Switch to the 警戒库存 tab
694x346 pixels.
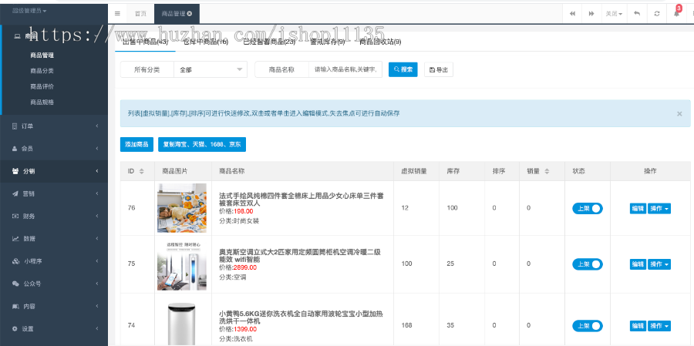327,42
